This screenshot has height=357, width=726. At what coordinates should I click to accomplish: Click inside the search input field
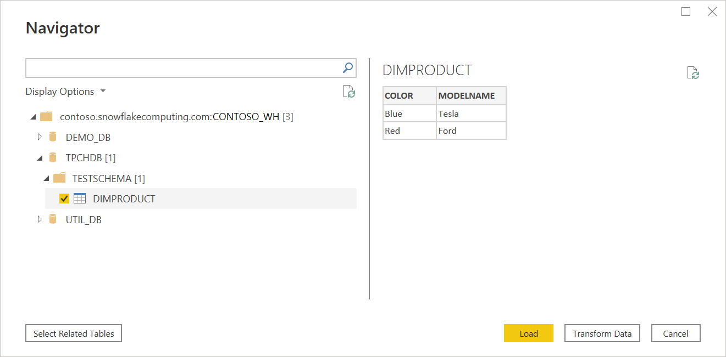(x=181, y=67)
